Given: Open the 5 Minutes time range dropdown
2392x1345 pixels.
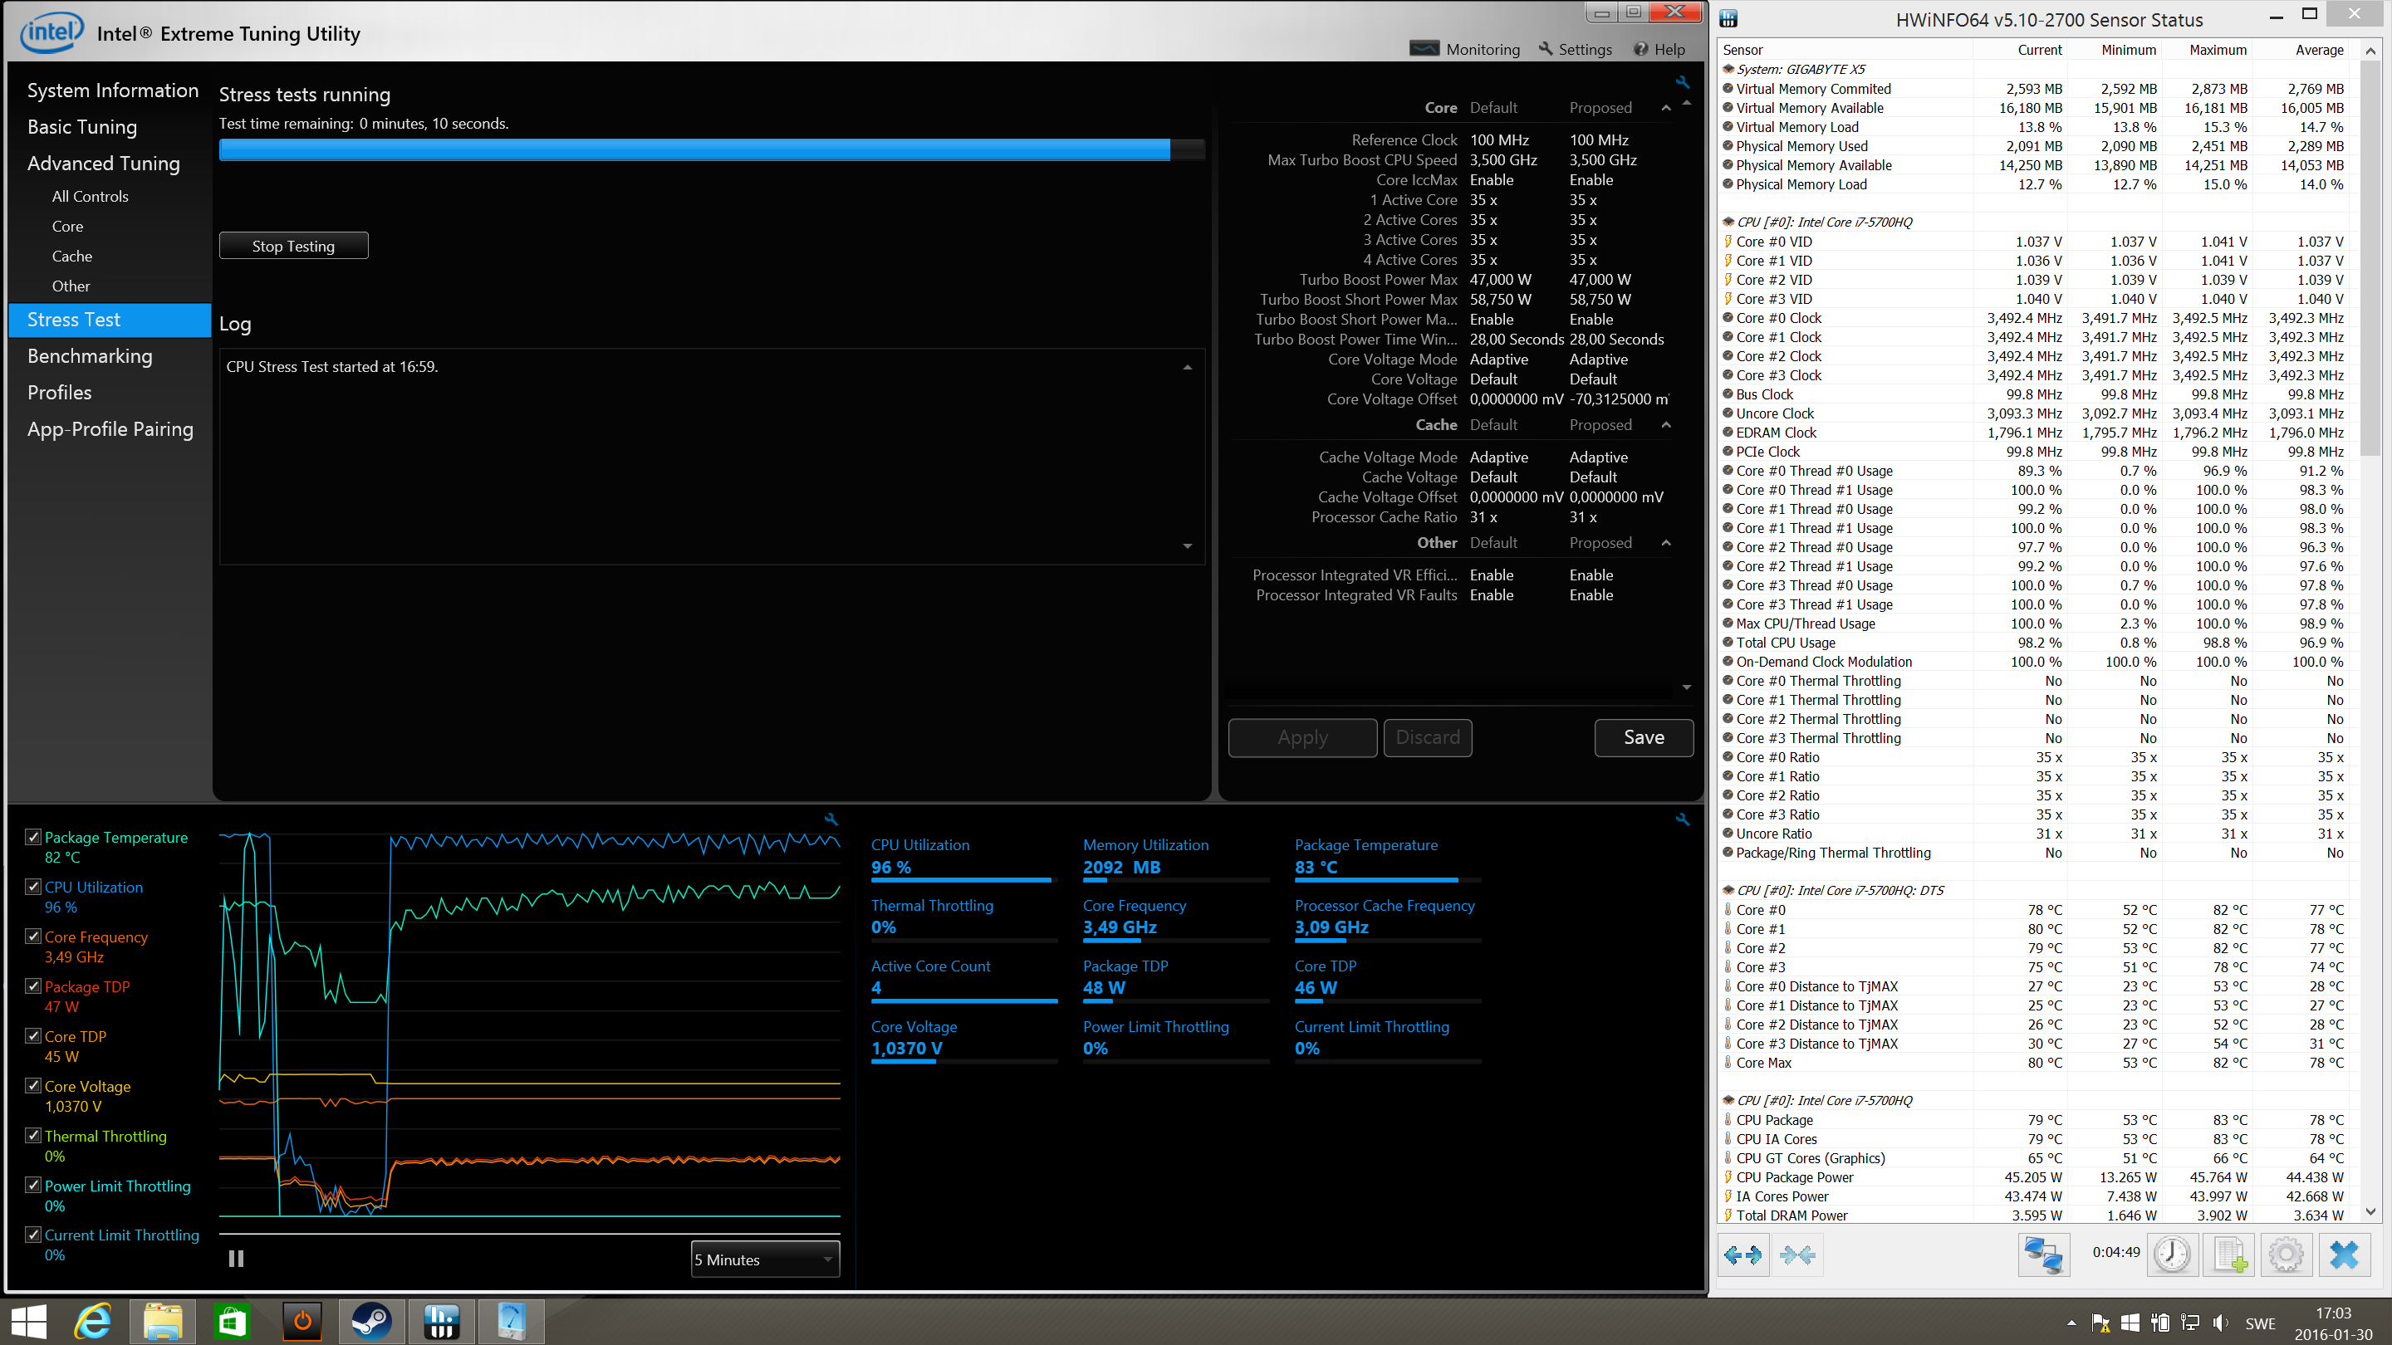Looking at the screenshot, I should (x=765, y=1259).
